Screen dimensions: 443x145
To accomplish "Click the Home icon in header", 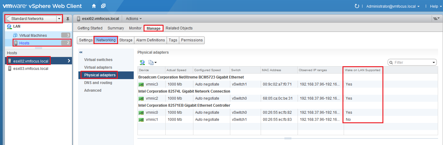I will (x=94, y=6).
